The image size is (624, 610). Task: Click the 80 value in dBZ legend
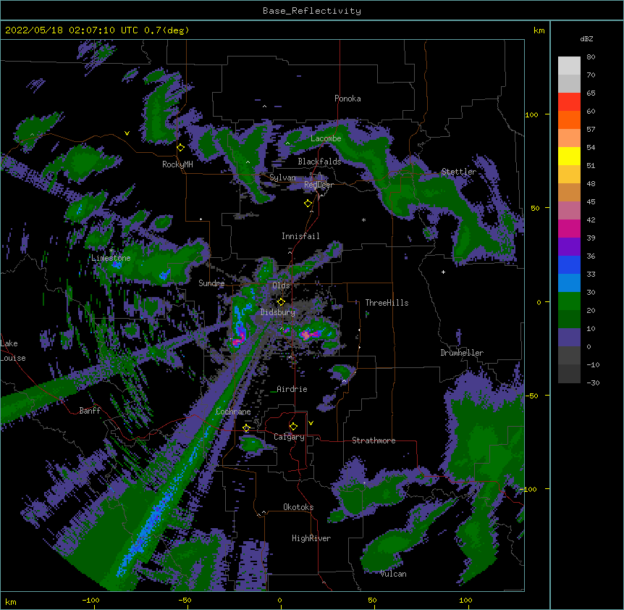click(591, 57)
